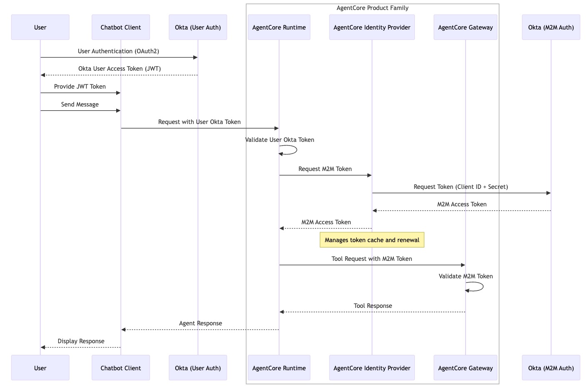Click the self-loop arrow on AgentCore Gateway

pyautogui.click(x=475, y=287)
